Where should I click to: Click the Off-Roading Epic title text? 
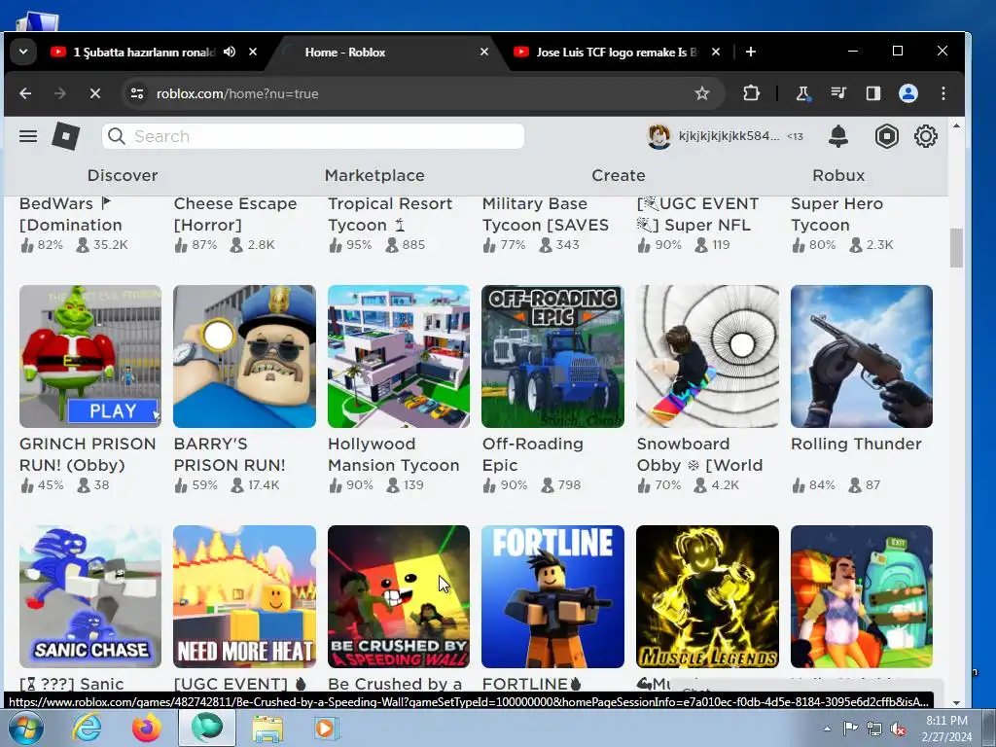[532, 454]
